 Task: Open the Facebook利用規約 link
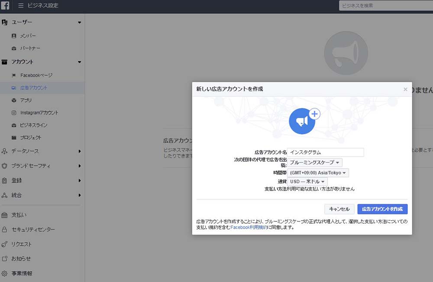(x=249, y=228)
